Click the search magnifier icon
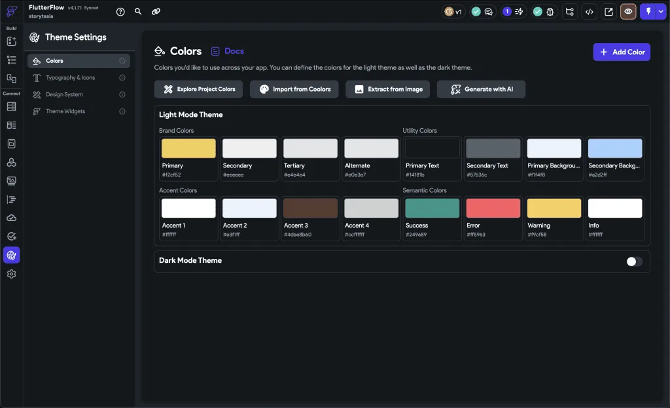The height and width of the screenshot is (408, 670). pyautogui.click(x=138, y=12)
